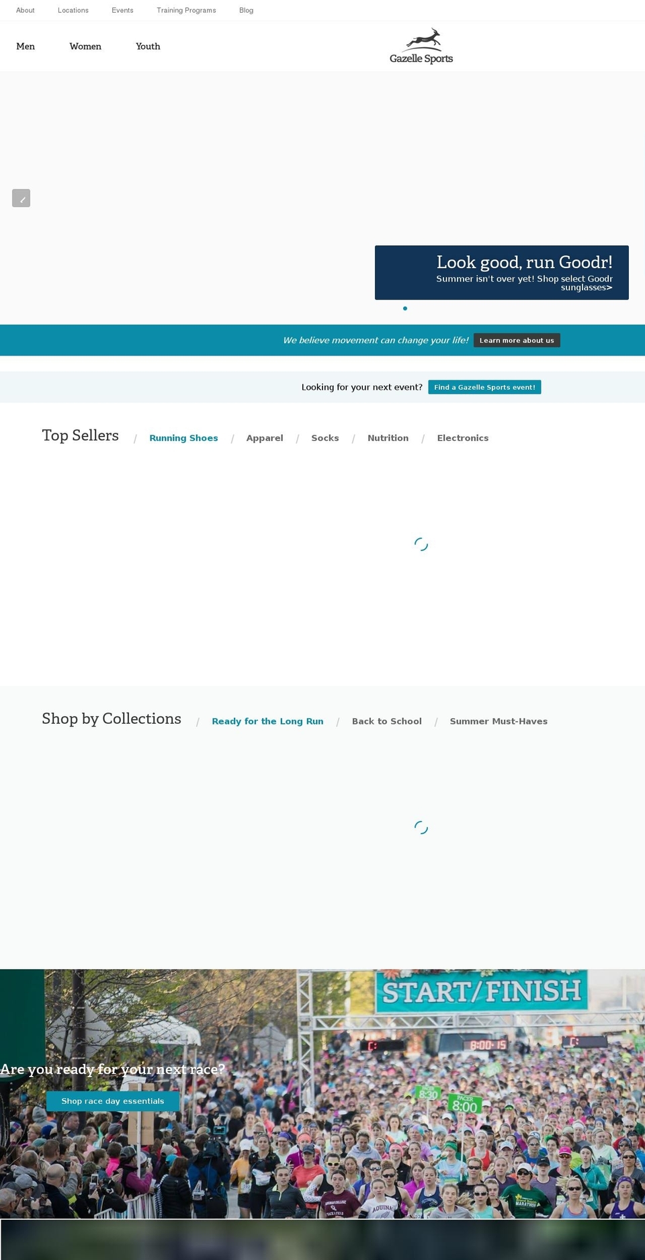Click the Top Sellers heading
This screenshot has width=645, height=1260.
[x=80, y=435]
